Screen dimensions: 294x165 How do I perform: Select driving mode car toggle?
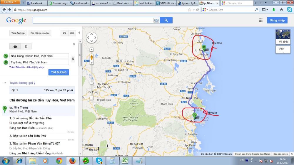tap(15, 46)
